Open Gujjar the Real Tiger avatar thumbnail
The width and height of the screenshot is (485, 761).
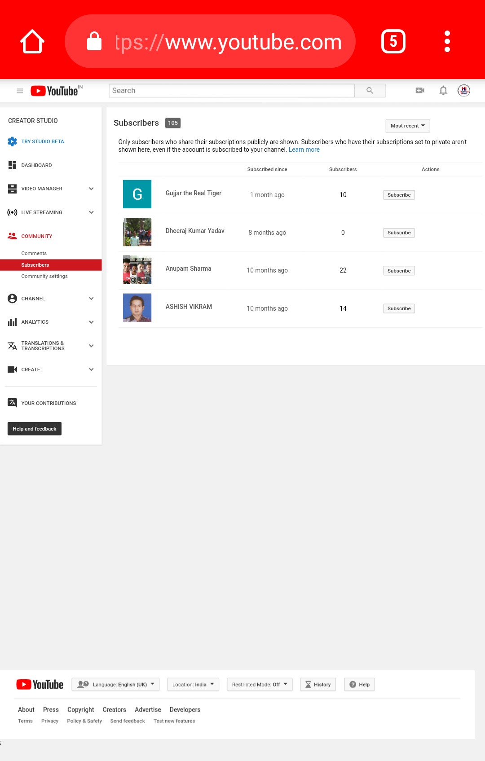(137, 194)
